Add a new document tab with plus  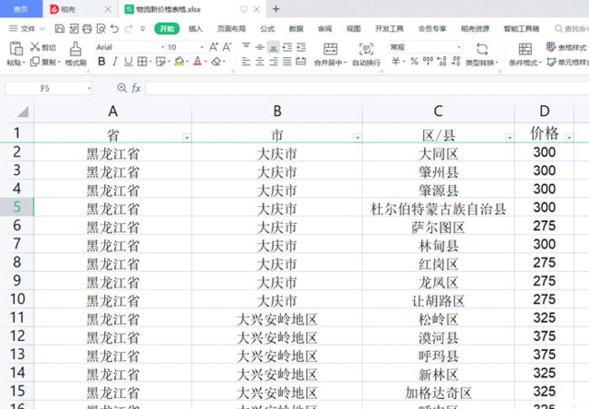point(276,9)
